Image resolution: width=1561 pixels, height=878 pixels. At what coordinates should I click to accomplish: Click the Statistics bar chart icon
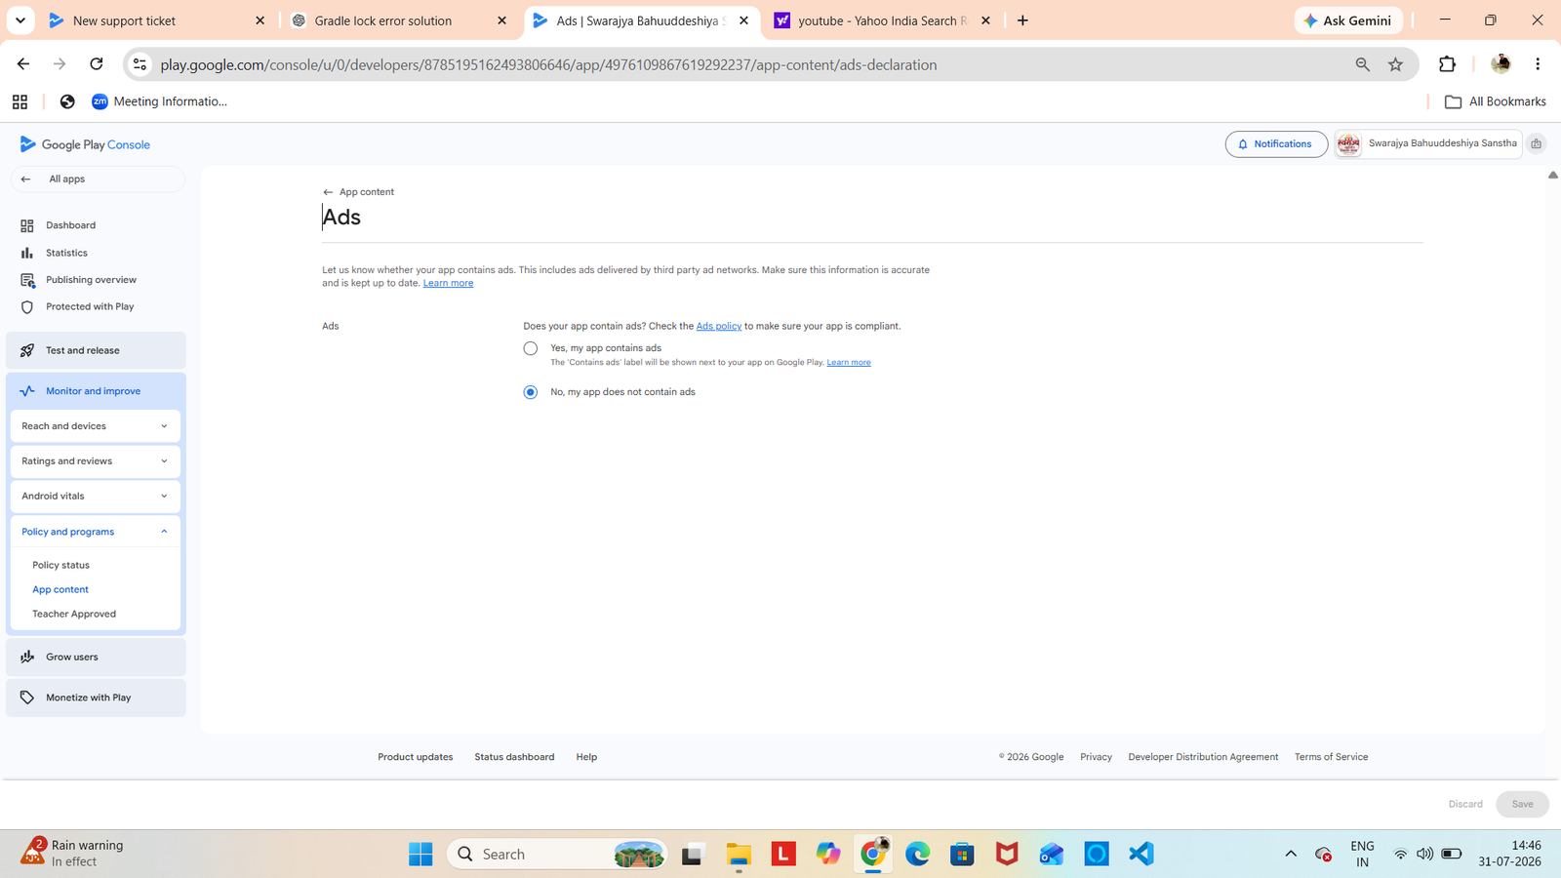tap(27, 253)
